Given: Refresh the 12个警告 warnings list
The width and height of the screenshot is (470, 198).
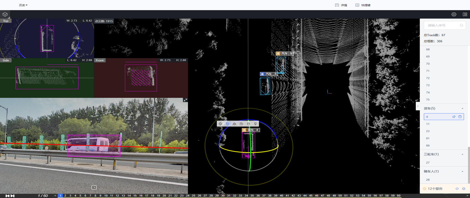Looking at the screenshot, I should pos(457,189).
